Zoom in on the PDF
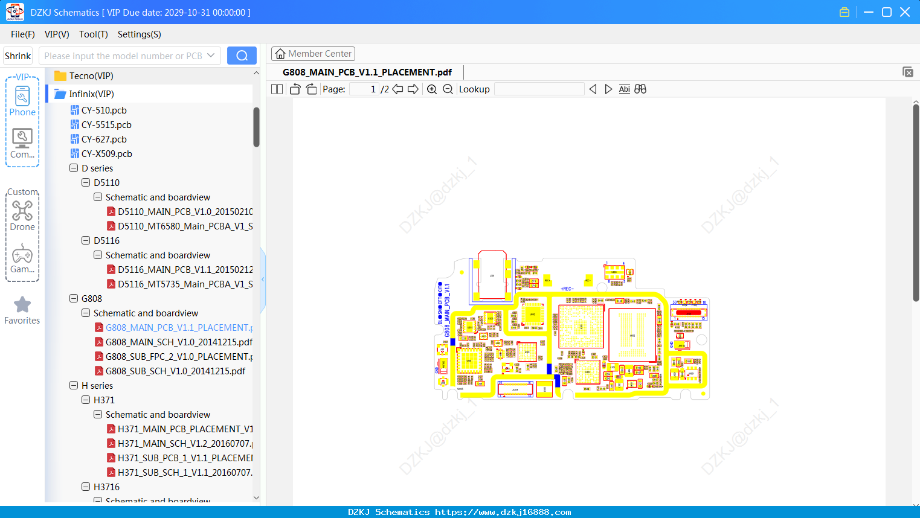This screenshot has width=920, height=518. 432,89
